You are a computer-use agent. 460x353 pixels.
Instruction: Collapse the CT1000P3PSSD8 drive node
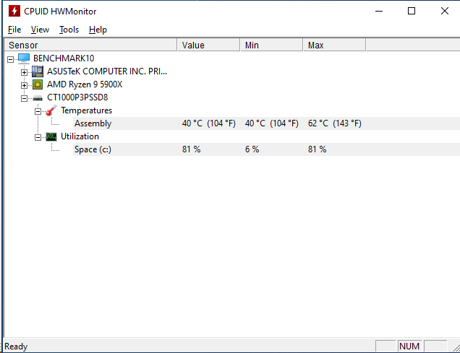tap(24, 98)
